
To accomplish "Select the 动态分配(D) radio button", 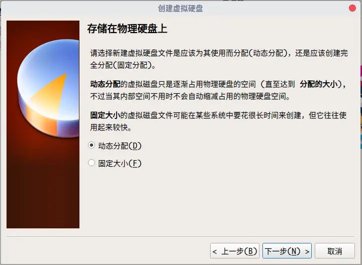I will click(92, 145).
